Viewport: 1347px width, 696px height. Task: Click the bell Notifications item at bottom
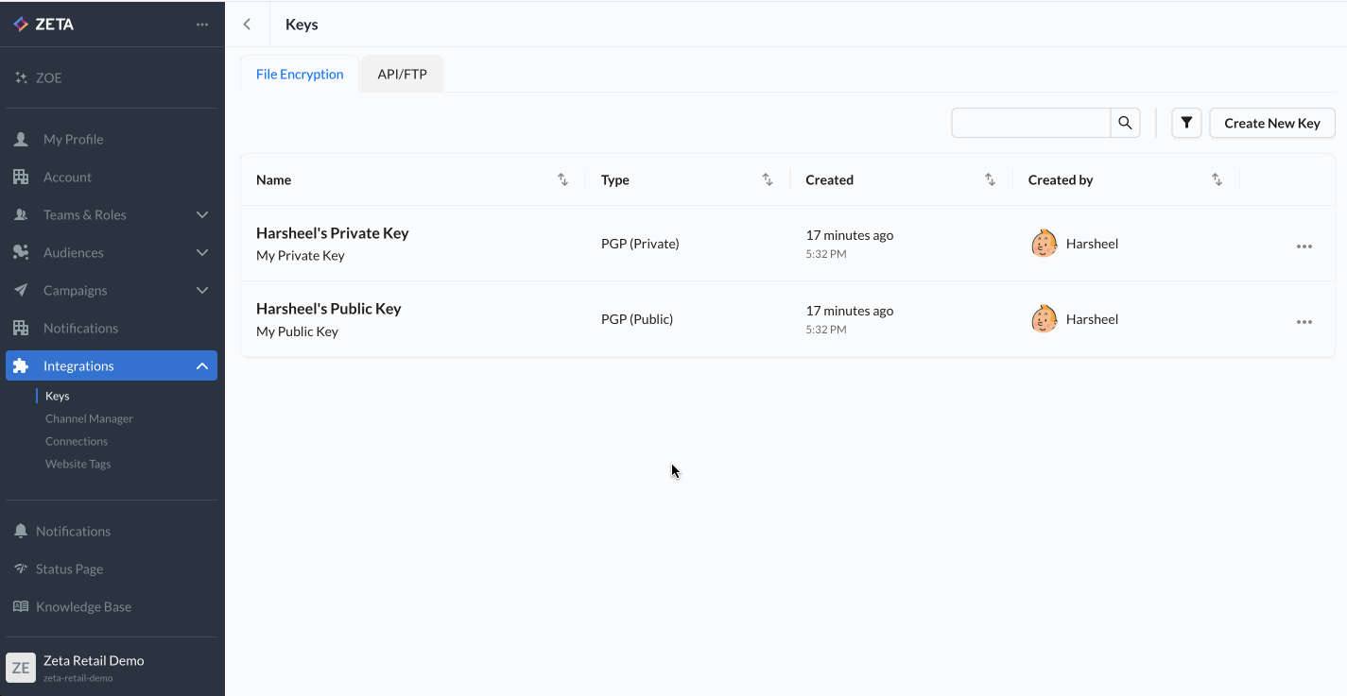73,531
